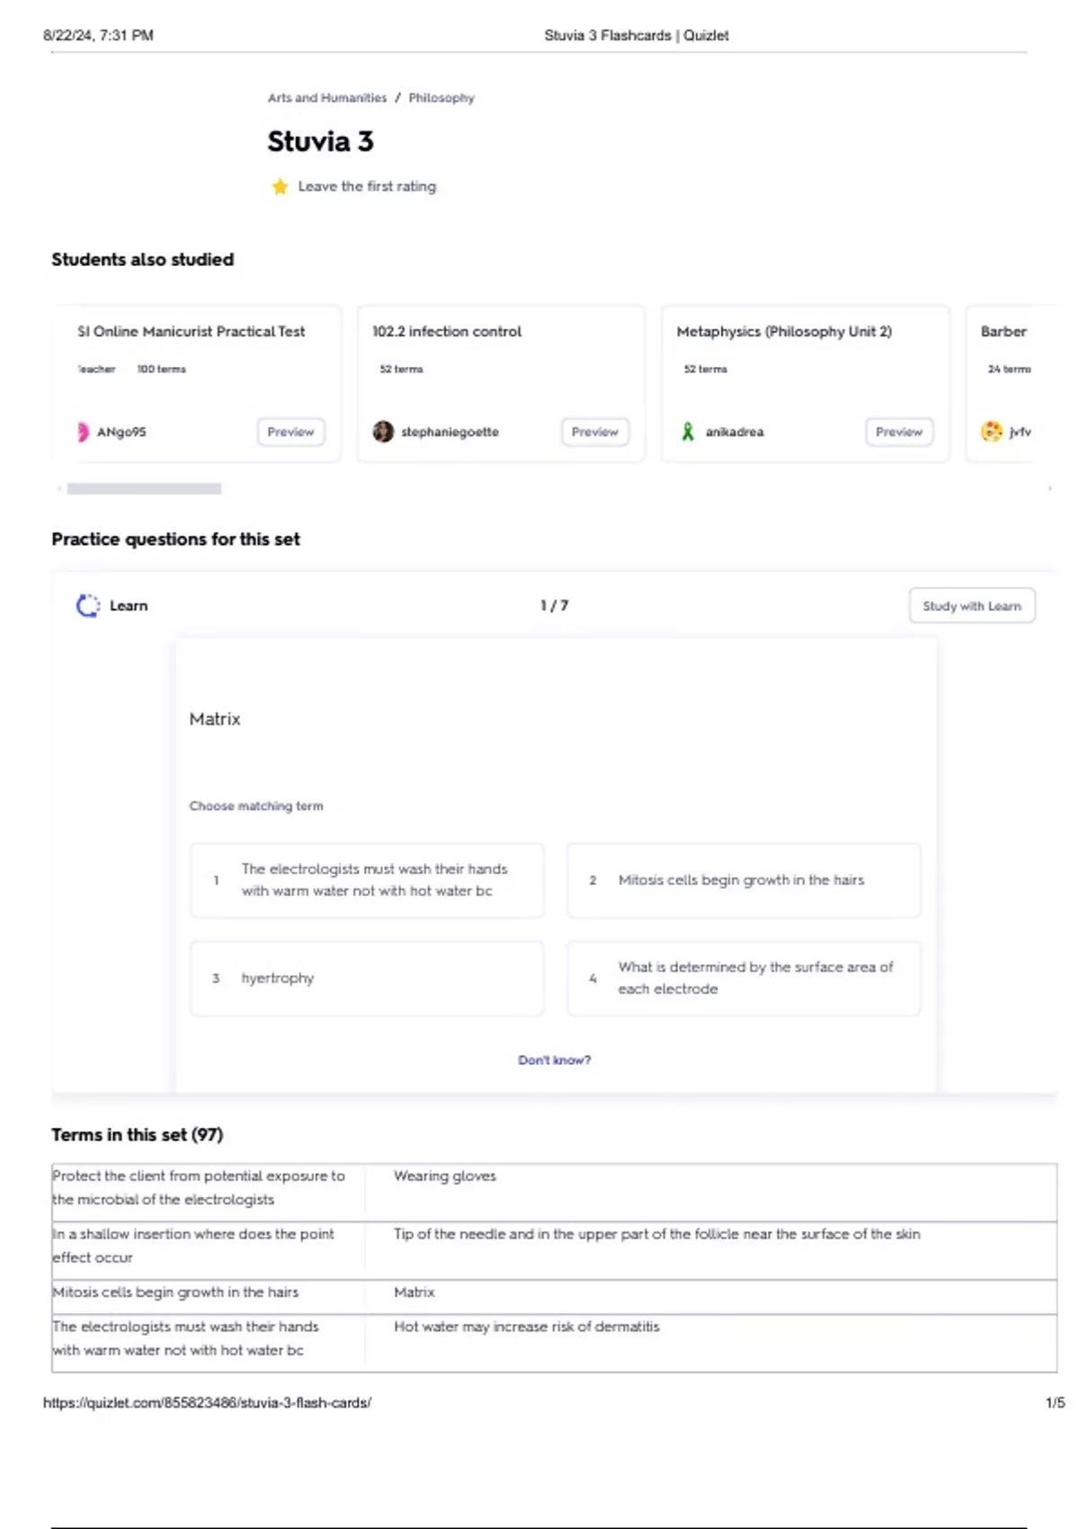Click anikadrea's green ribbon avatar

coord(688,432)
